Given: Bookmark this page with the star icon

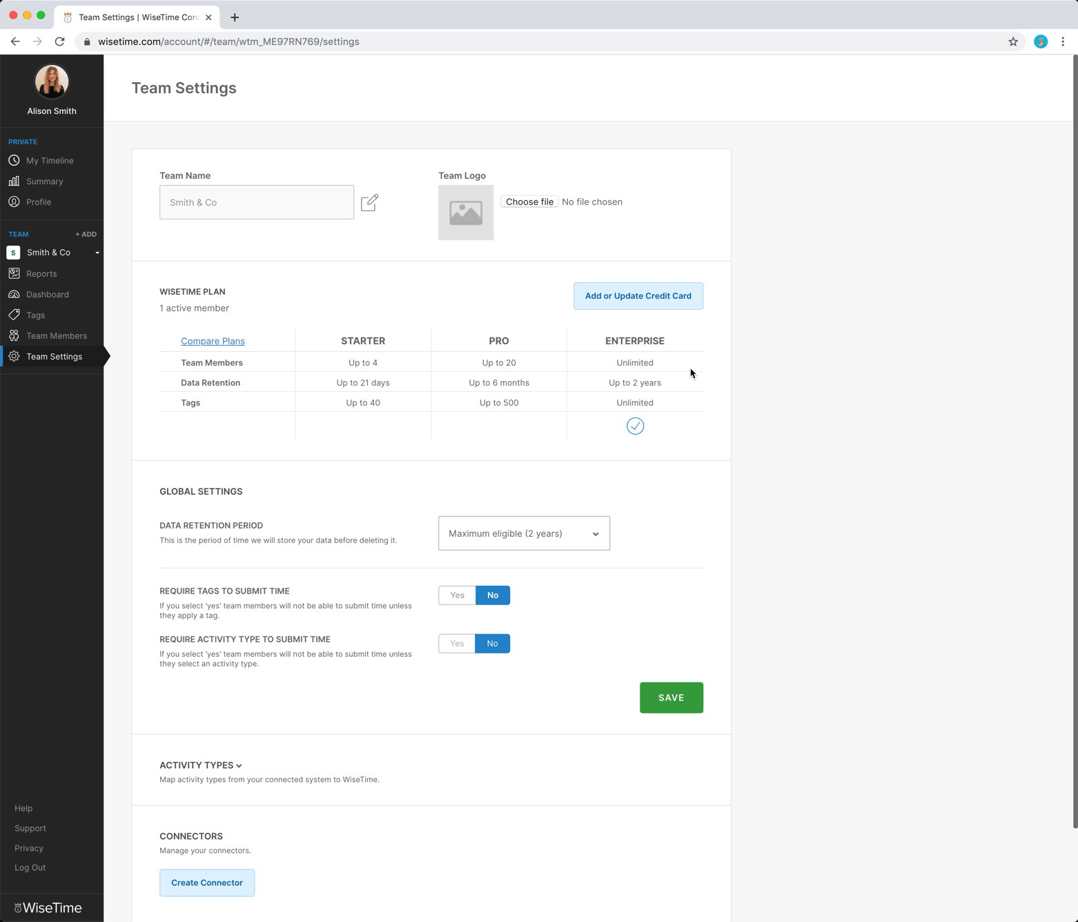Looking at the screenshot, I should pyautogui.click(x=1013, y=41).
